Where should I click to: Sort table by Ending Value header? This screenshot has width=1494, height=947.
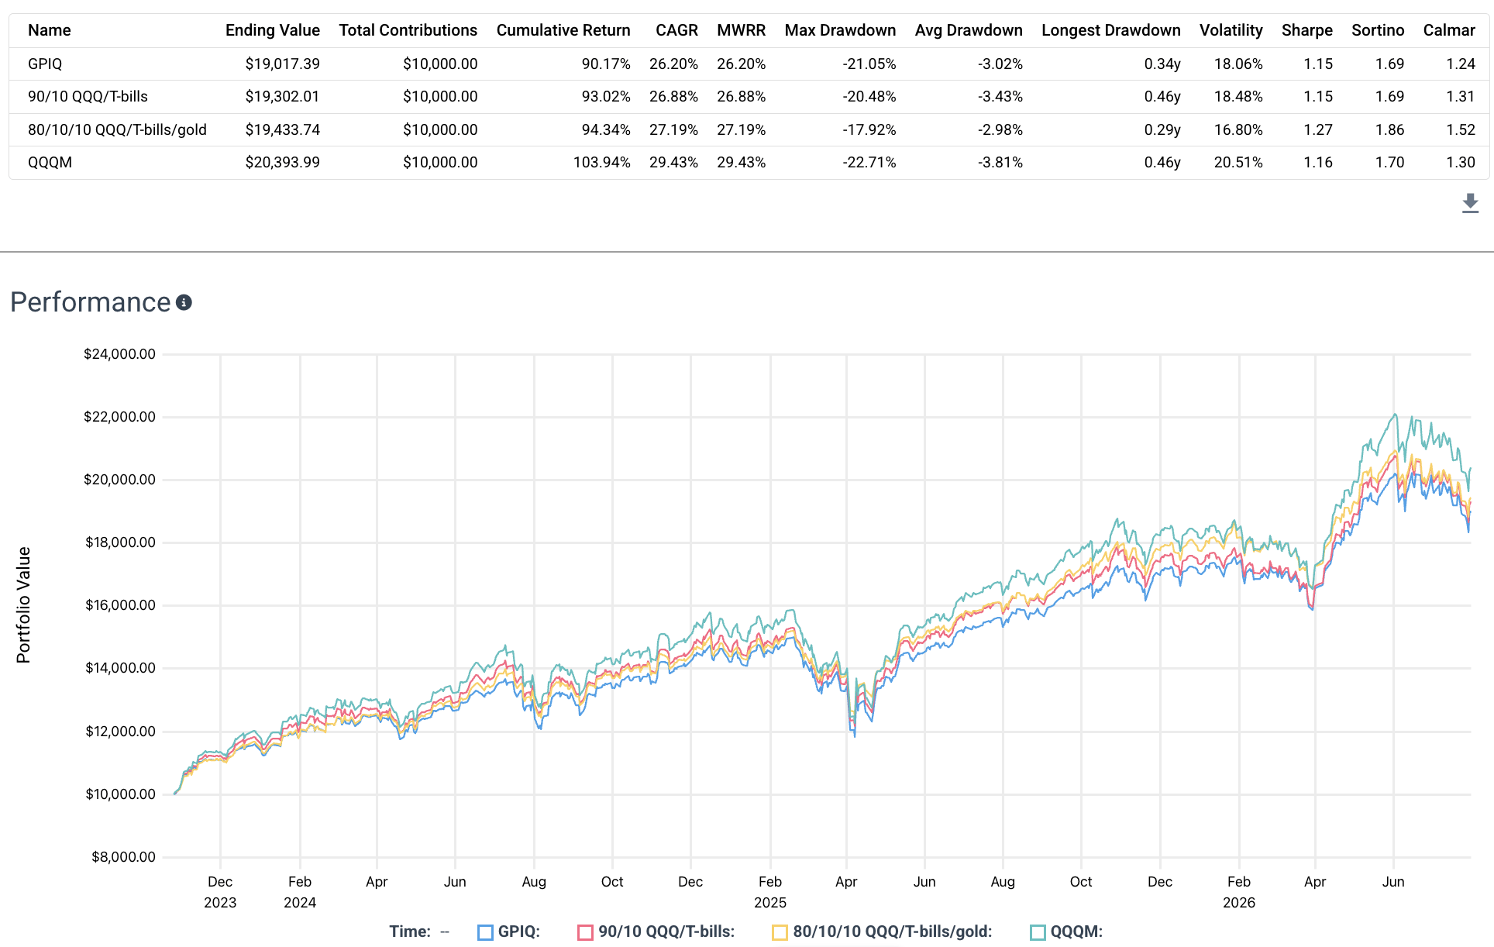[x=273, y=30]
